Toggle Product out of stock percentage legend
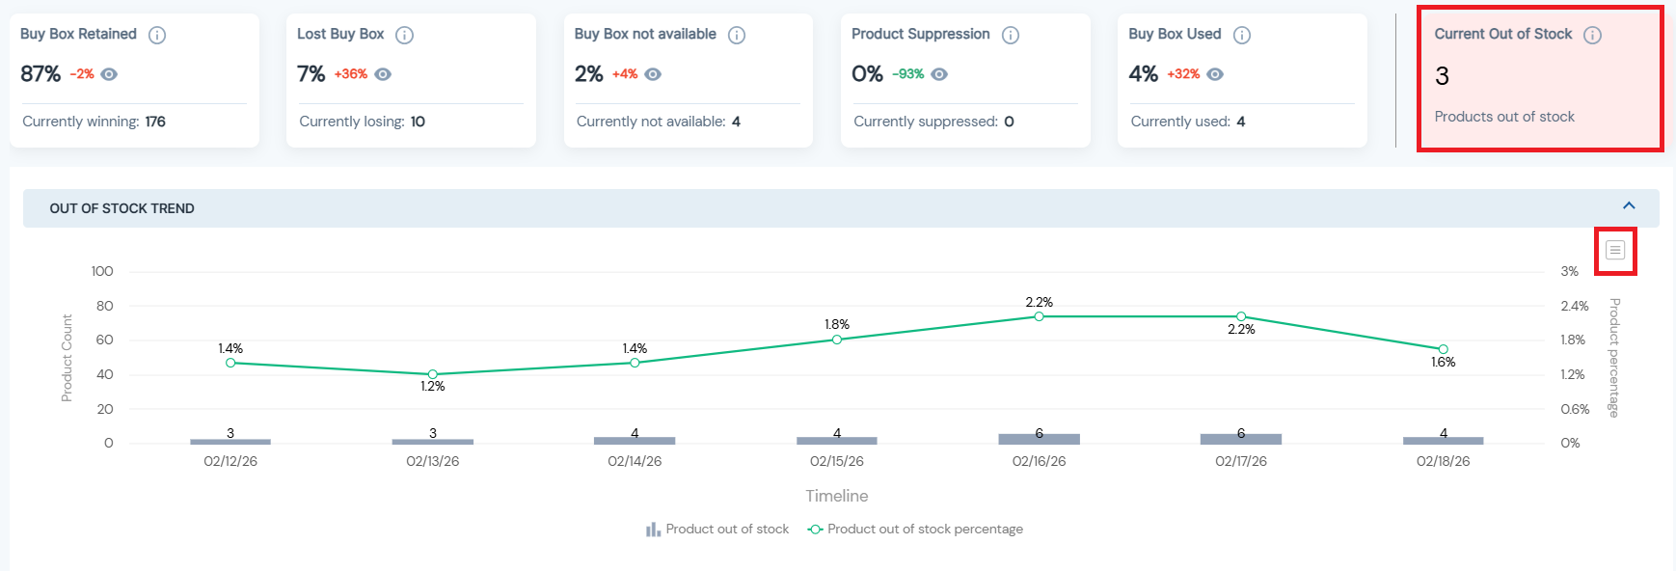The width and height of the screenshot is (1676, 571). 915,530
